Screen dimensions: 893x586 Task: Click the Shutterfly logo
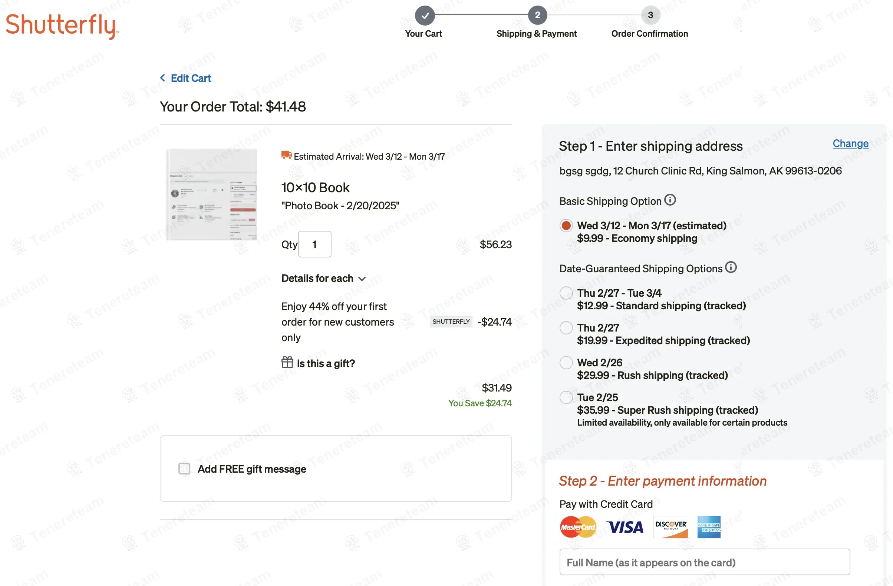(62, 26)
